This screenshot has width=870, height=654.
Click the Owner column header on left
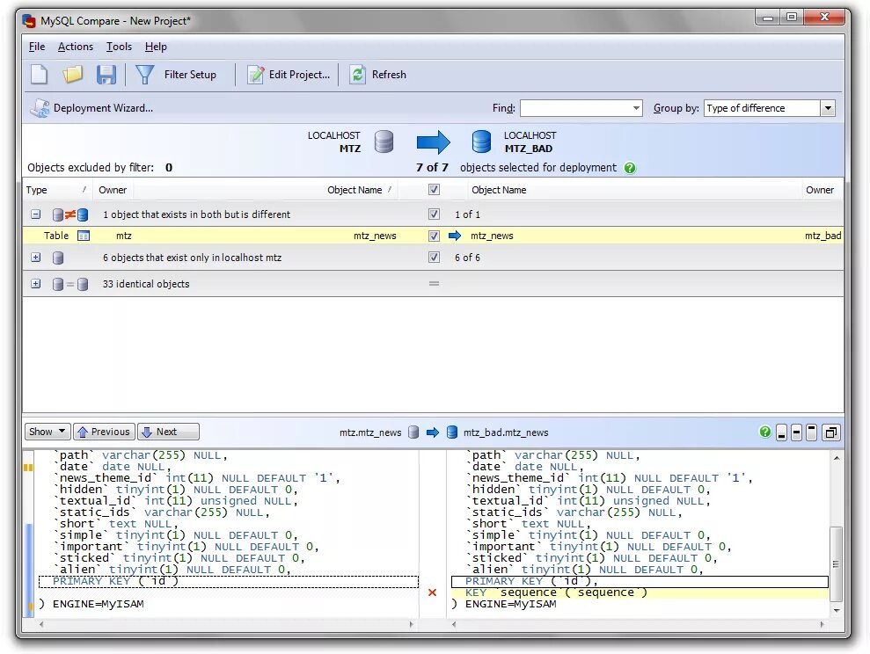(x=113, y=190)
